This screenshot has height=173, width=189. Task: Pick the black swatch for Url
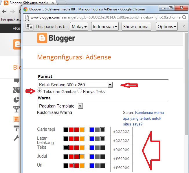(x=66, y=165)
